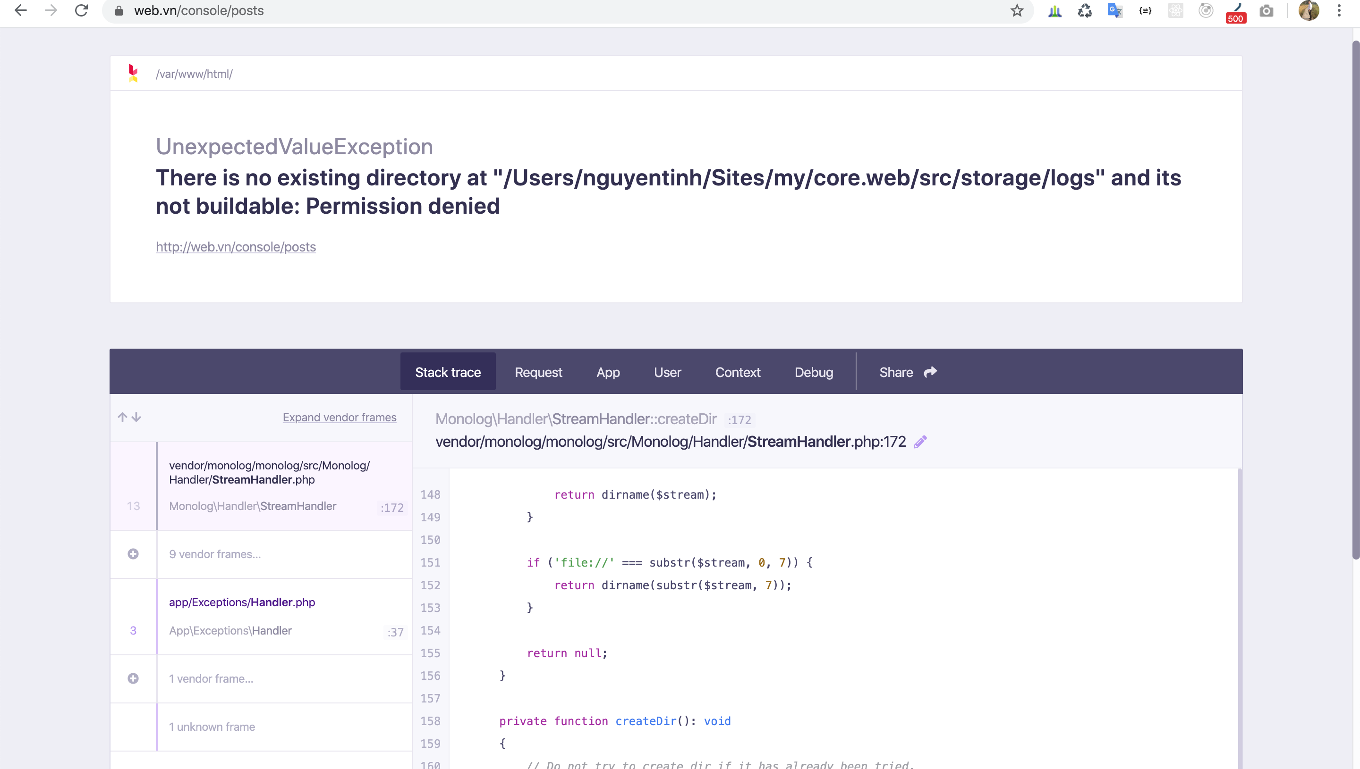Click code line number 158

click(x=430, y=721)
